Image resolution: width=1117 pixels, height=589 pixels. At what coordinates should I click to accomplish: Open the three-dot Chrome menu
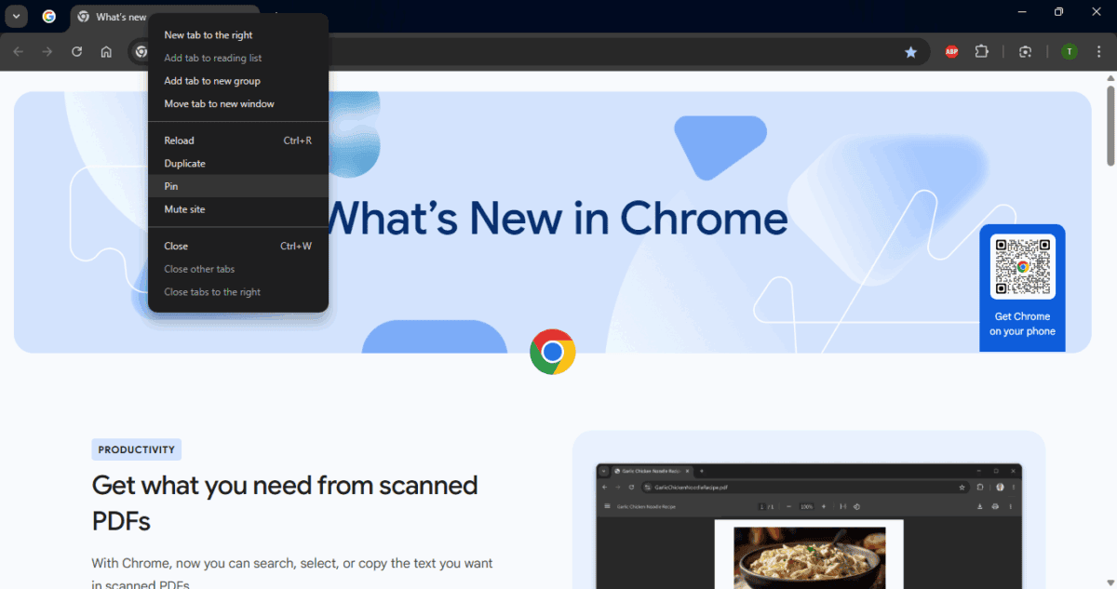pos(1098,51)
